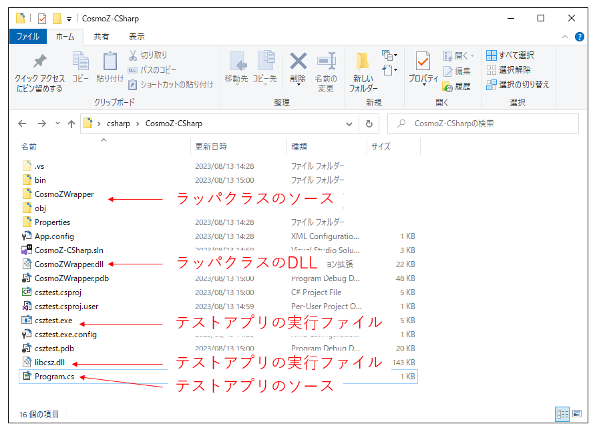Screen dimensions: 597x430
Task: Click the Rename icon in the ribbon
Action: tap(326, 62)
